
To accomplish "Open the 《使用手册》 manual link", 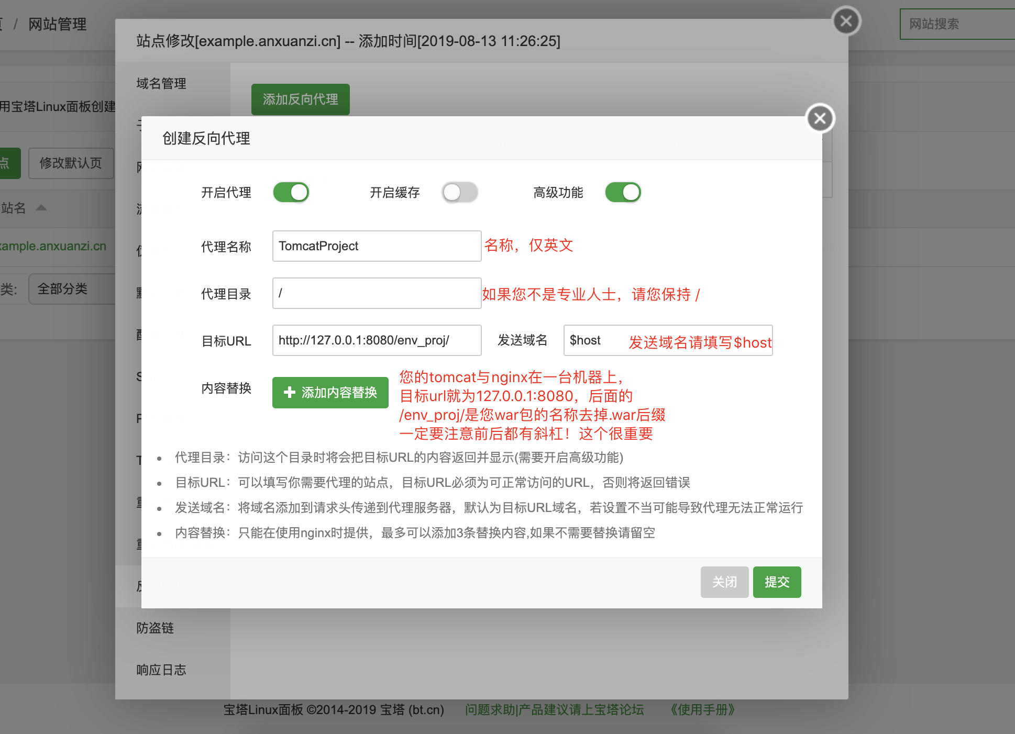I will [x=702, y=710].
